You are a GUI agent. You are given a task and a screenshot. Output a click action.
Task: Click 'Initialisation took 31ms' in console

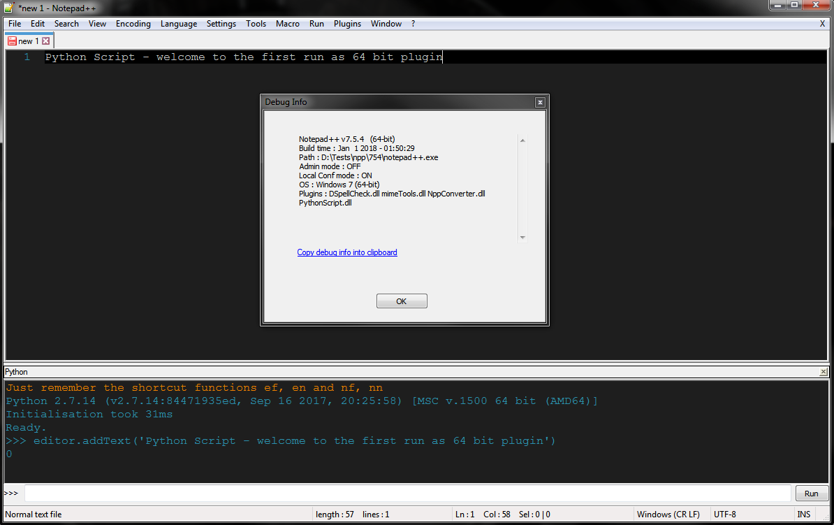pos(89,415)
